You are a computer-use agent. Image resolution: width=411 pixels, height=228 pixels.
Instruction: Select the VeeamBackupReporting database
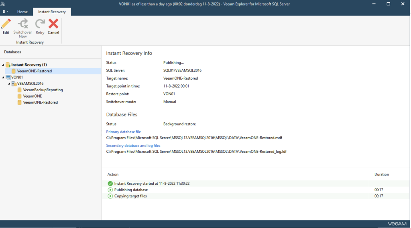click(43, 90)
